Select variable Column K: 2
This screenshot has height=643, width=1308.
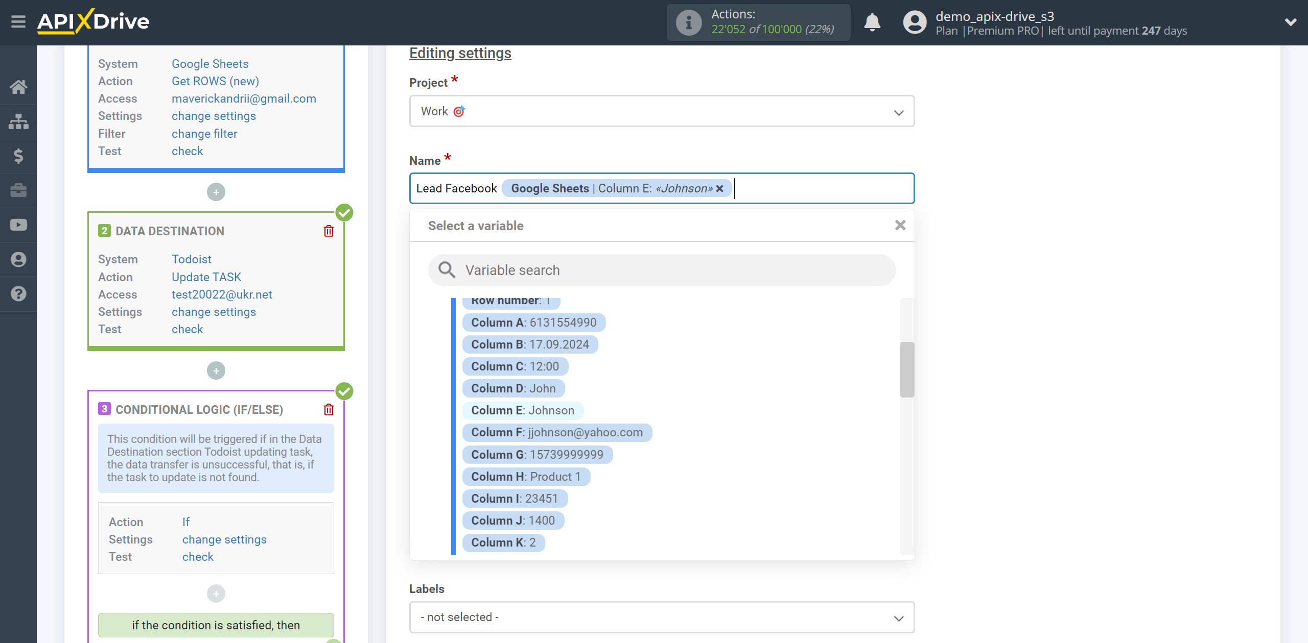click(x=504, y=542)
